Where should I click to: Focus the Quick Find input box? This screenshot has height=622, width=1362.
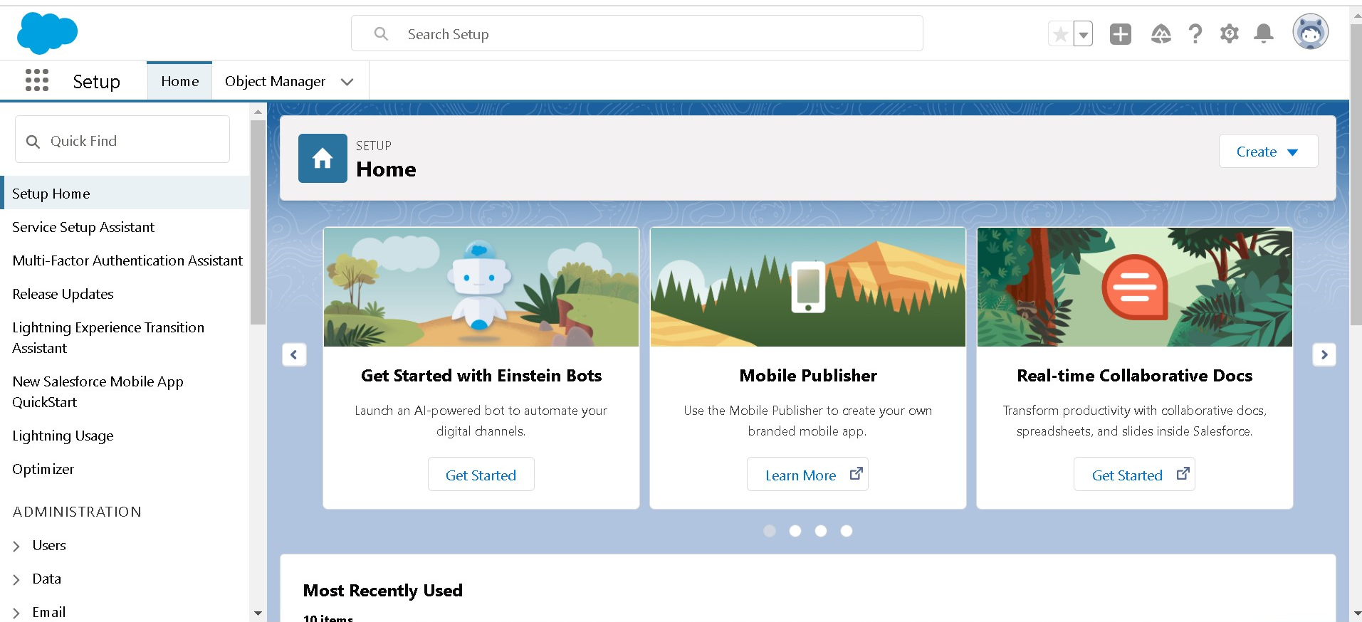click(x=122, y=139)
